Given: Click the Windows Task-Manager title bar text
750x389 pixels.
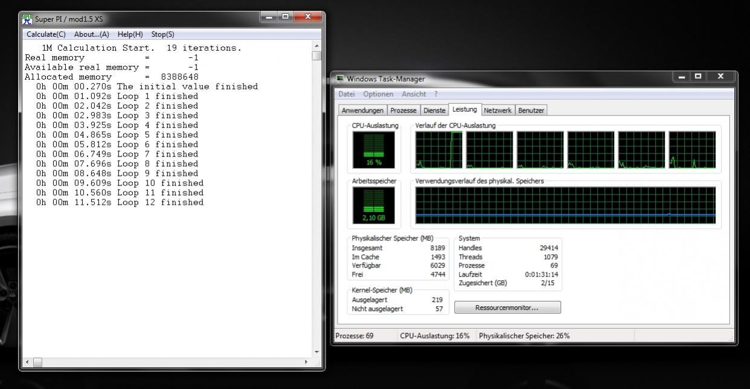Looking at the screenshot, I should pyautogui.click(x=386, y=79).
